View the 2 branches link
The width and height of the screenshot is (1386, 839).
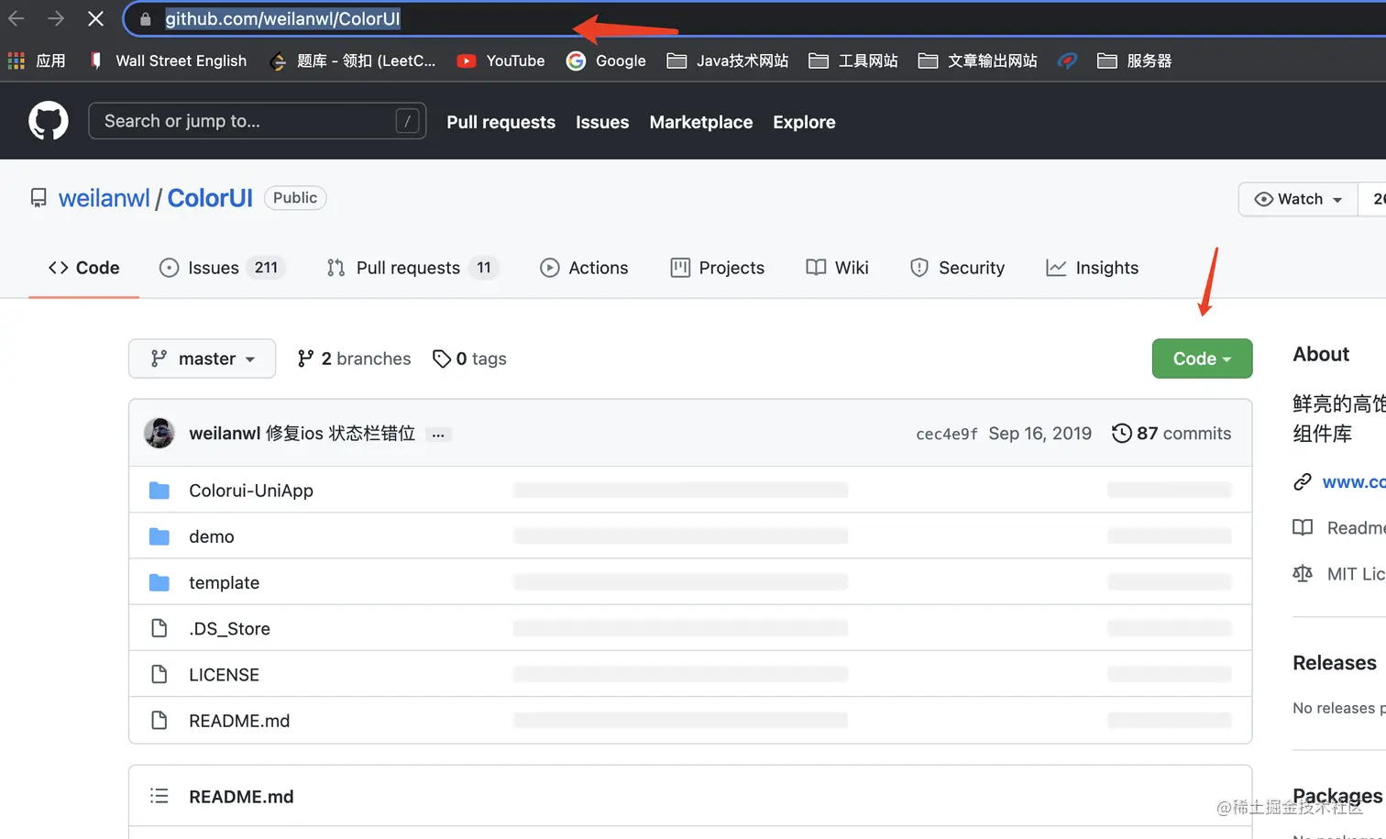click(354, 359)
